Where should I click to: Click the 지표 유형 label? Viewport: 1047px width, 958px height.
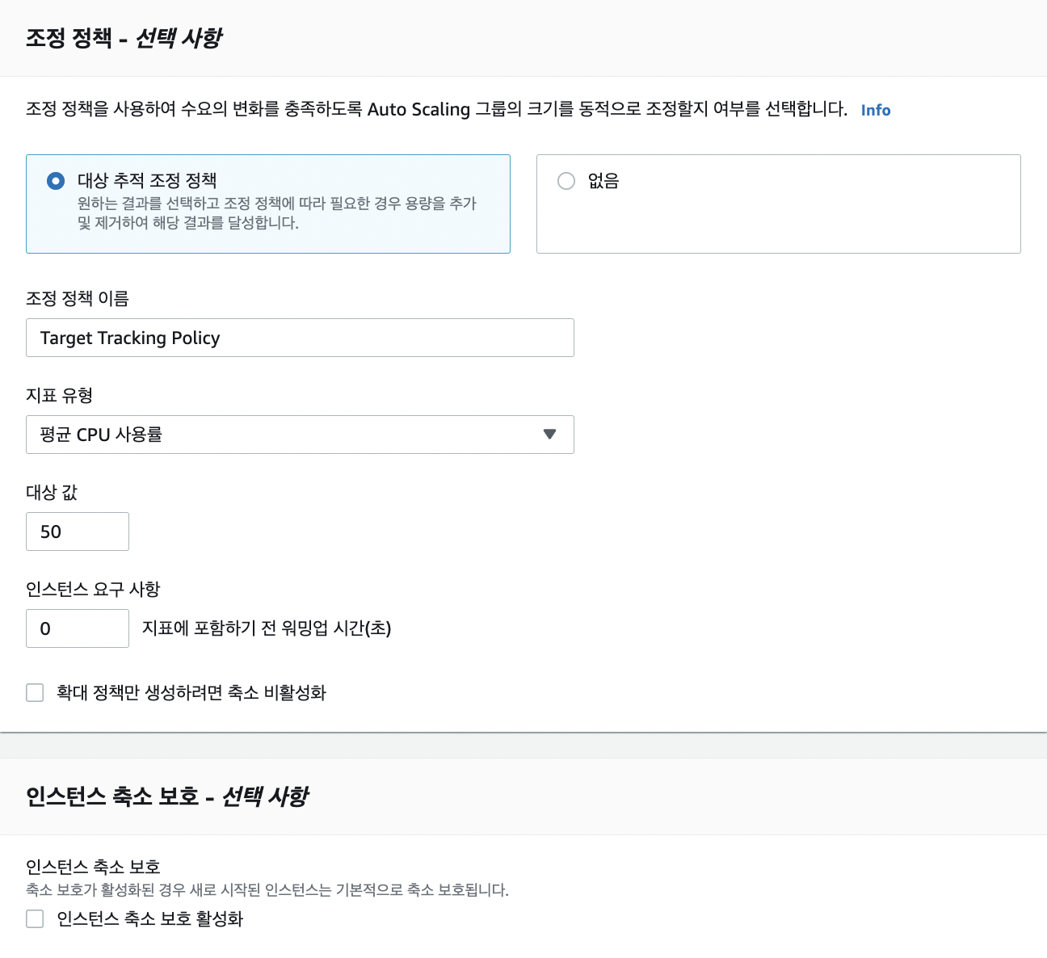click(60, 396)
